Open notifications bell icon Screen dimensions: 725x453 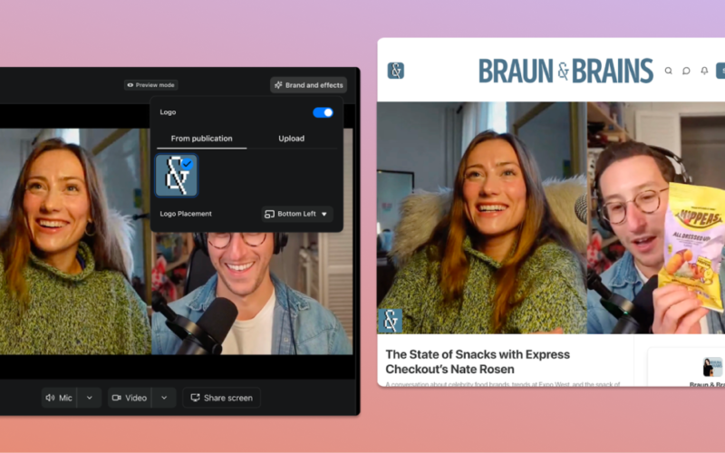(703, 71)
